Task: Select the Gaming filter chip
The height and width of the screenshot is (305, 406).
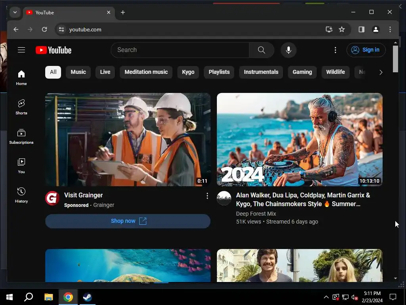Action: coord(302,72)
